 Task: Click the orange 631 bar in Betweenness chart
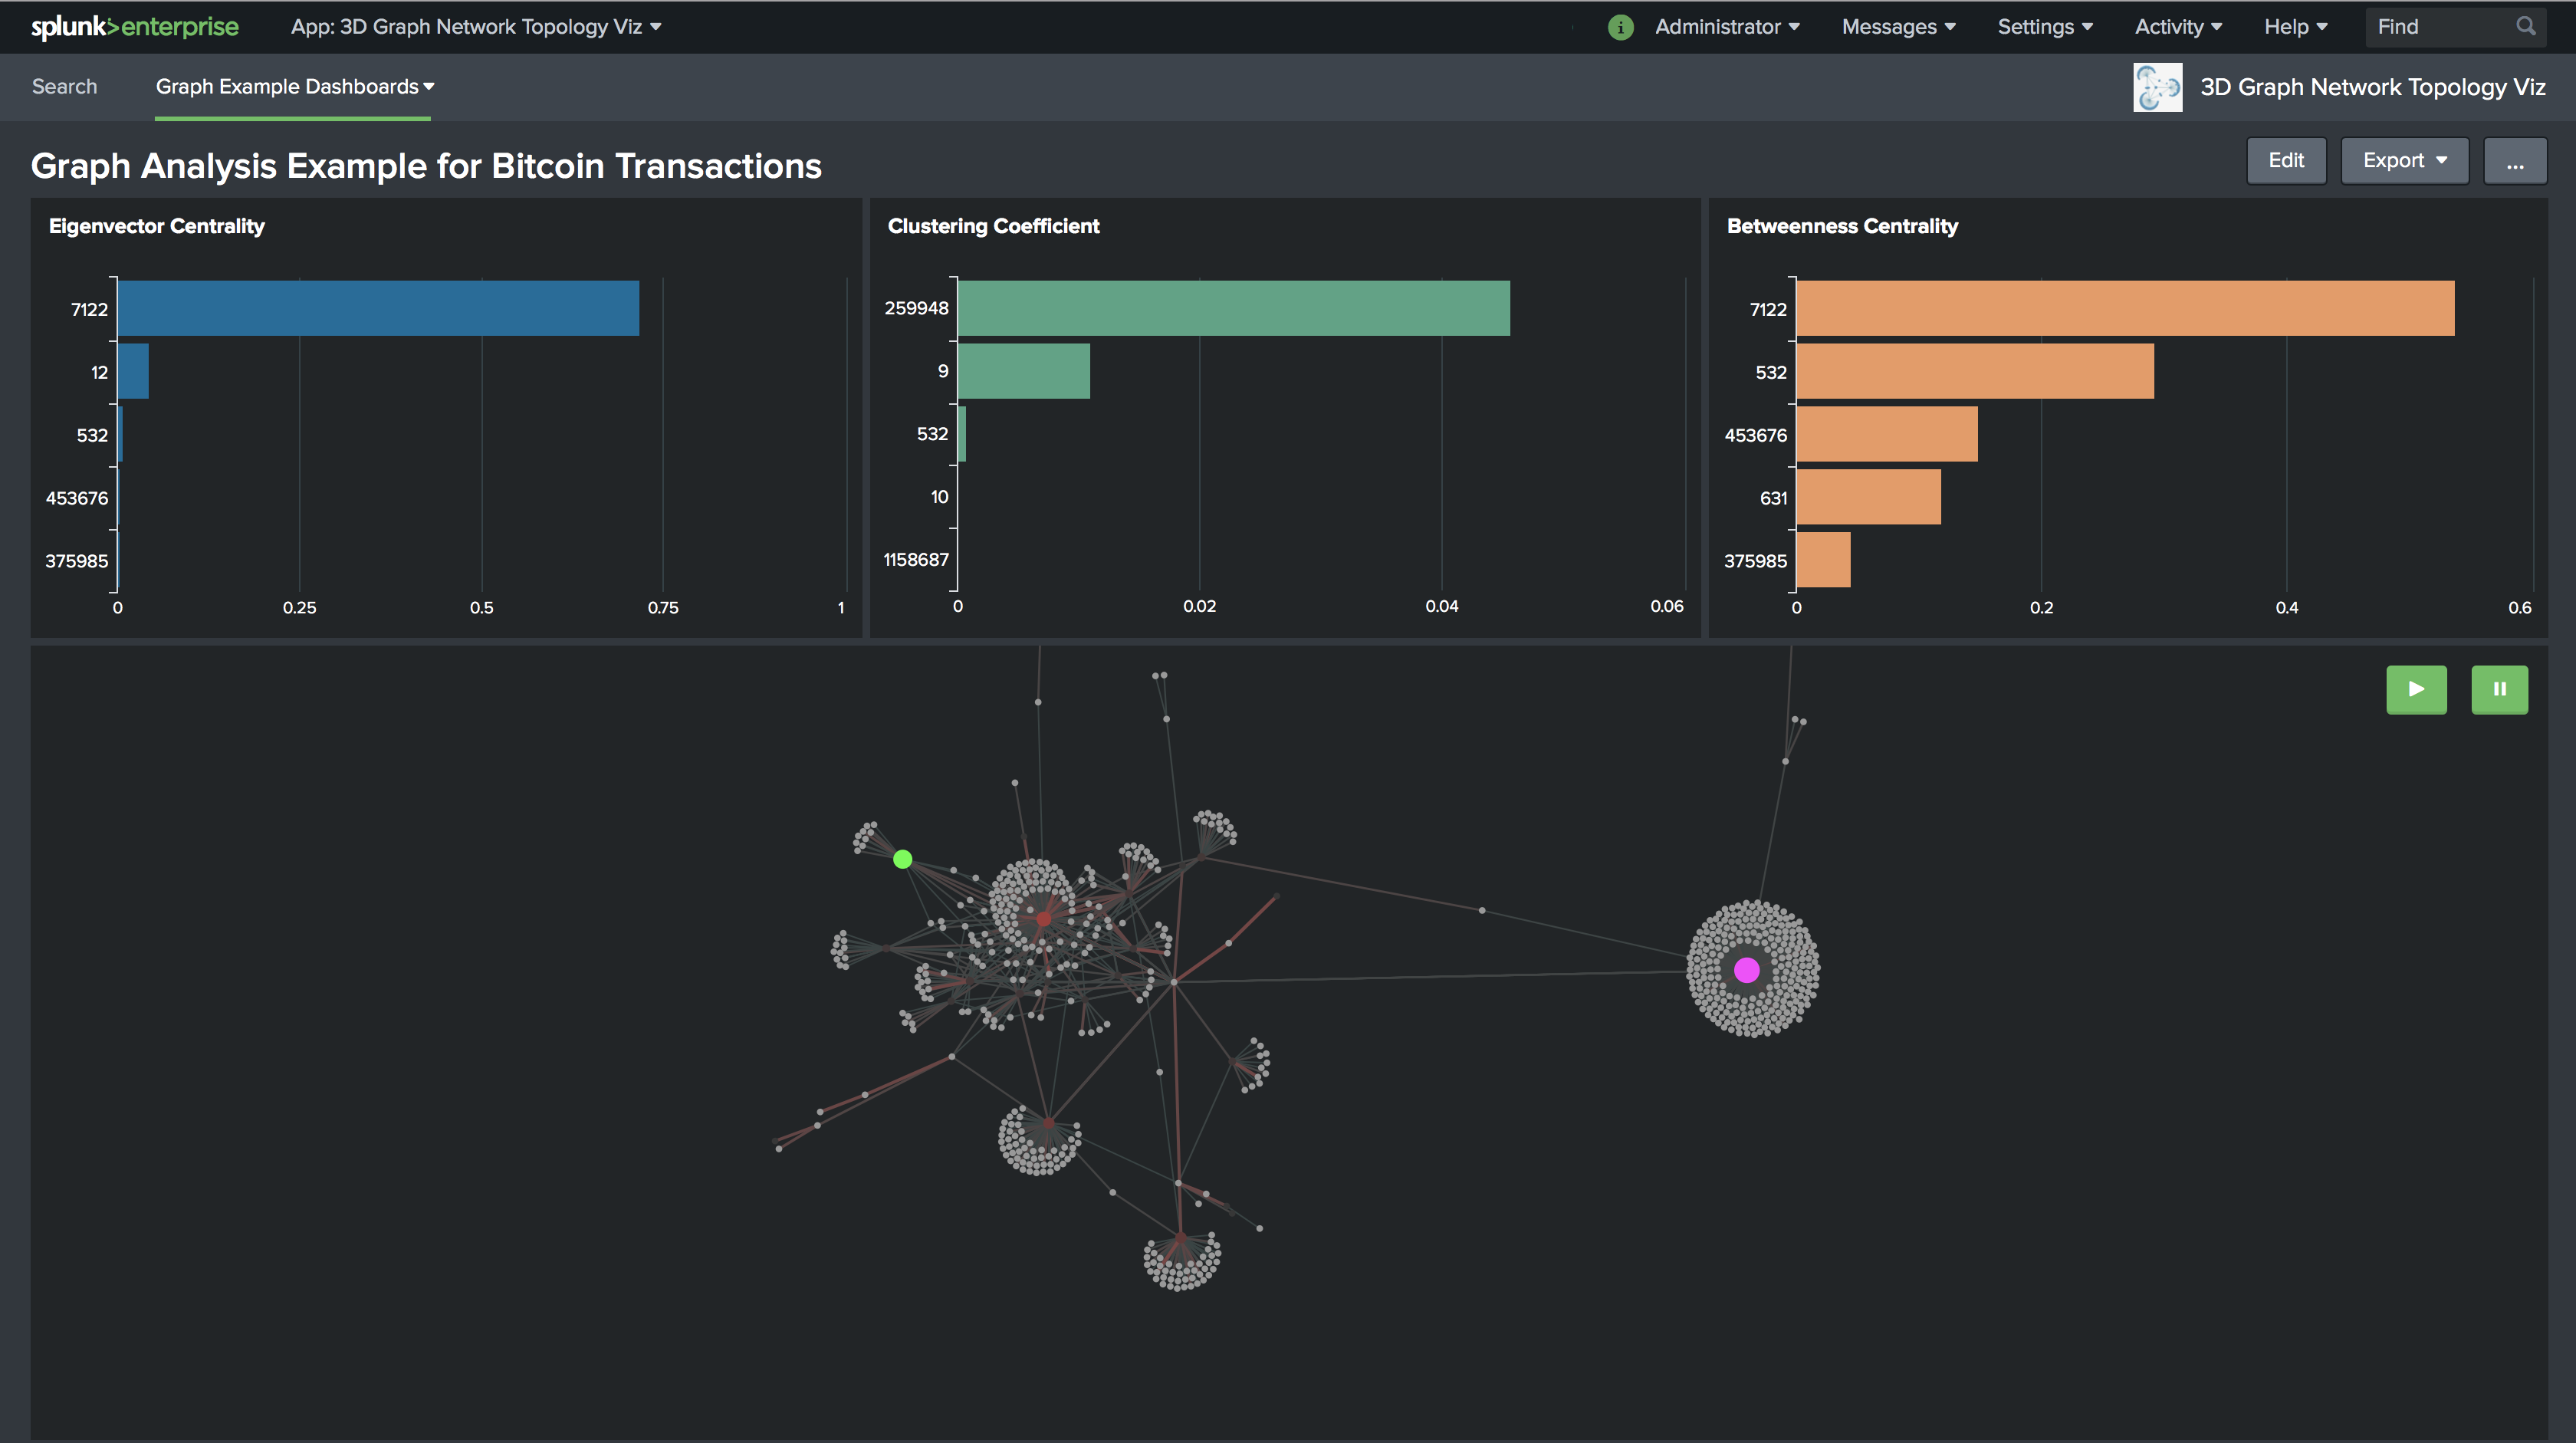pos(1869,497)
